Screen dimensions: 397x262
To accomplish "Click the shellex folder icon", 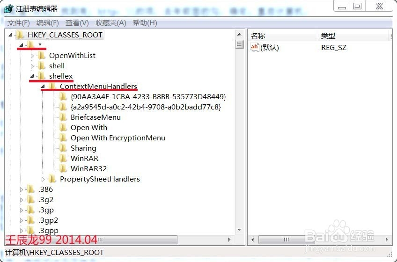I will click(x=42, y=76).
